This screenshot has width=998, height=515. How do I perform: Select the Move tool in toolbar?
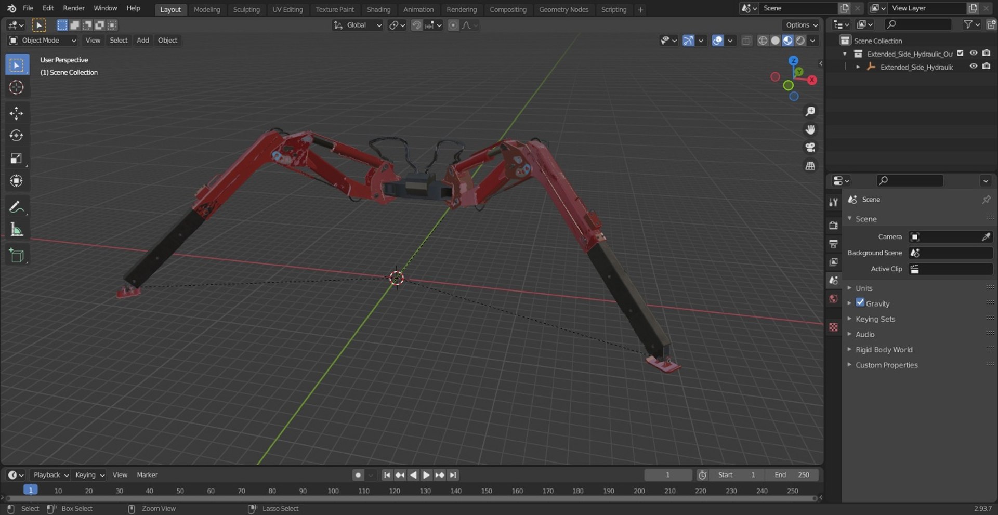tap(16, 113)
